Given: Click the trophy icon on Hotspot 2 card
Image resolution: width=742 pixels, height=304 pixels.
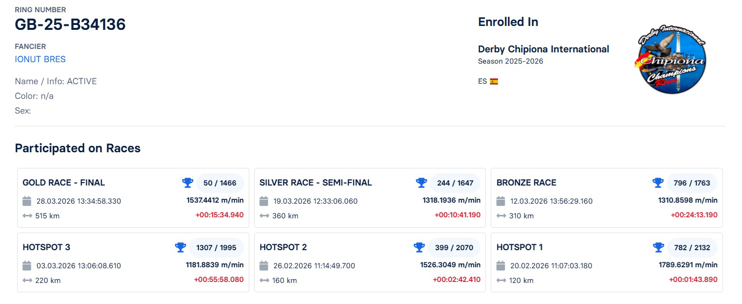Looking at the screenshot, I should point(419,247).
